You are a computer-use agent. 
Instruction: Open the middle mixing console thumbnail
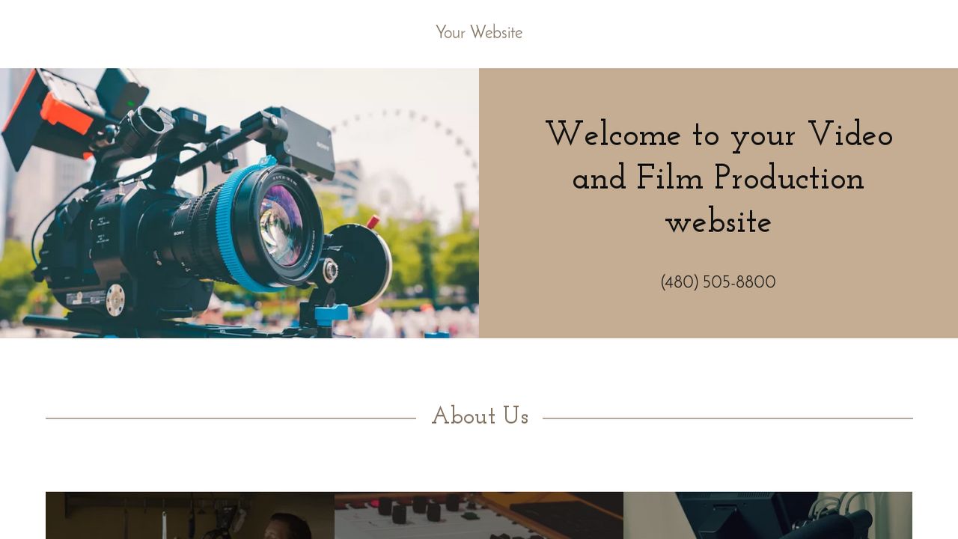[479, 515]
